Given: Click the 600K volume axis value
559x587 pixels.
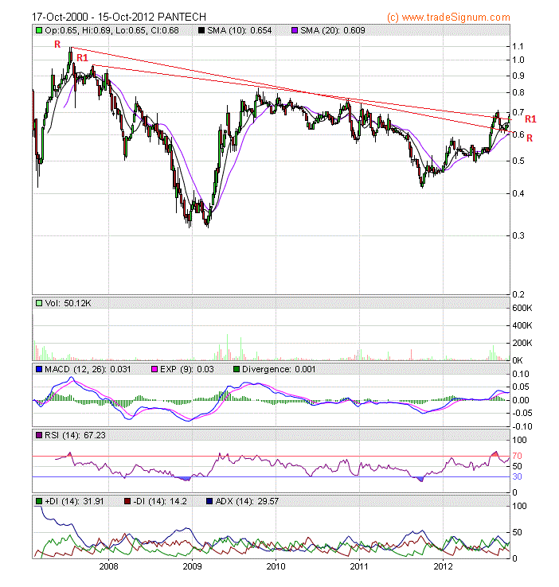Looking at the screenshot, I should point(522,308).
